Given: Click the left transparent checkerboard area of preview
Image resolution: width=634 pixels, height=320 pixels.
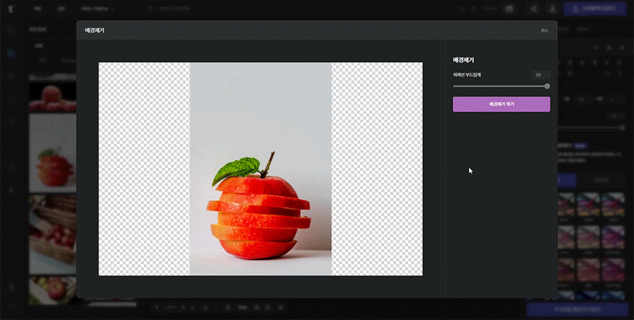Looking at the screenshot, I should point(144,169).
